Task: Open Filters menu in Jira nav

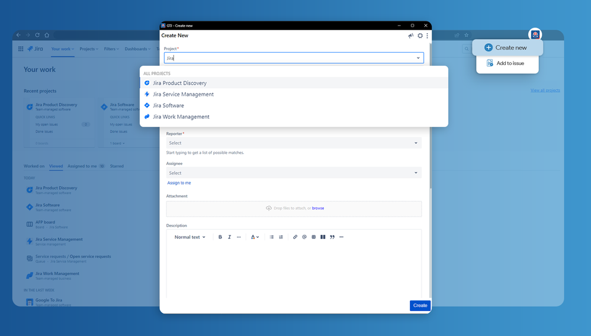Action: tap(111, 49)
